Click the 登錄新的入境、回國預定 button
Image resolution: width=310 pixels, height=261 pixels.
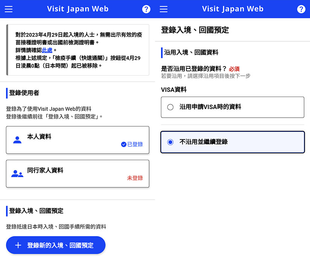tap(56, 245)
